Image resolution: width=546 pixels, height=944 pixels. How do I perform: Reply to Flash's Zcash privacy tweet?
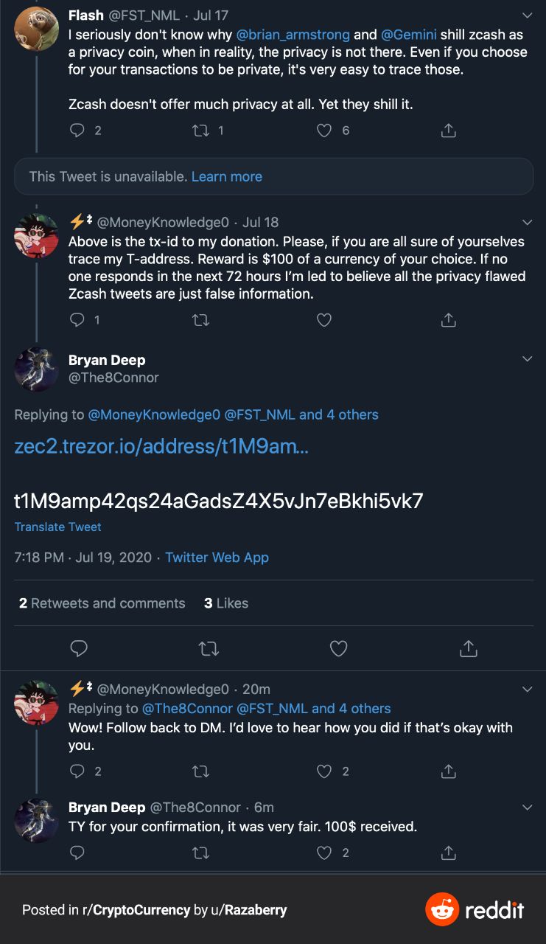(x=77, y=131)
